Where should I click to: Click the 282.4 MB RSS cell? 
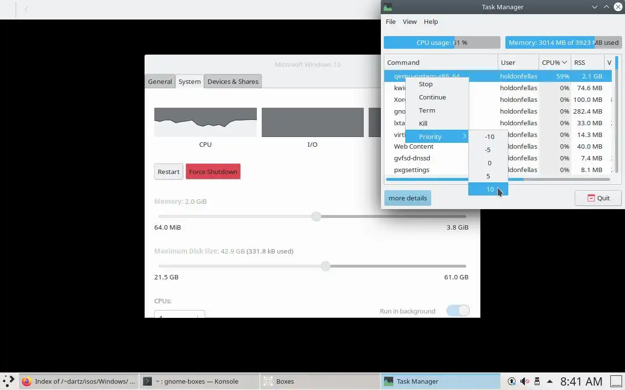pyautogui.click(x=587, y=111)
